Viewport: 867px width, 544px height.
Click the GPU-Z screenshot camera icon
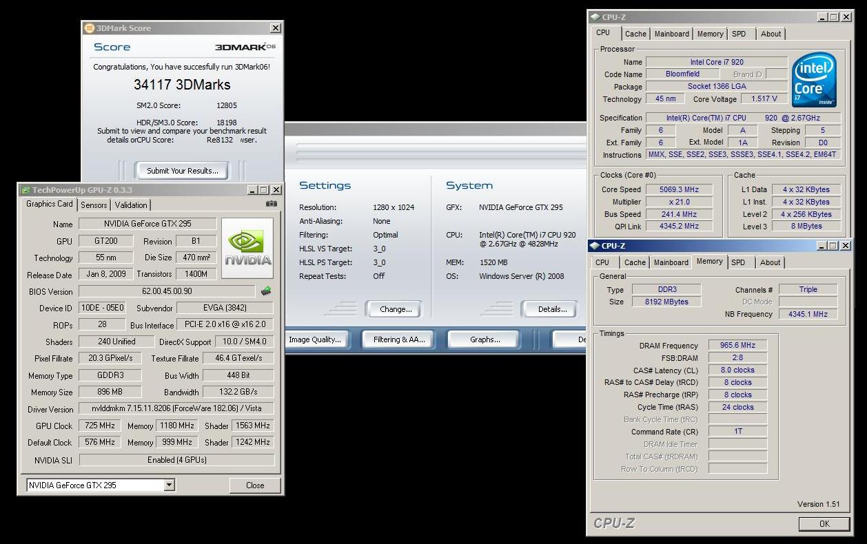tap(272, 204)
